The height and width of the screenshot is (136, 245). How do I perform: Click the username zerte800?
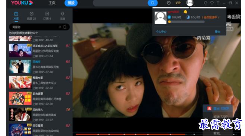173,12
